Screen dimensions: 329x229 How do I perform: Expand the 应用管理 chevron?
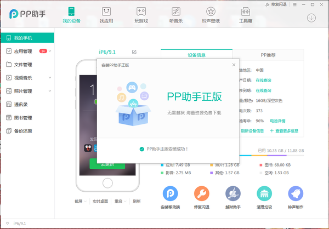(x=50, y=51)
